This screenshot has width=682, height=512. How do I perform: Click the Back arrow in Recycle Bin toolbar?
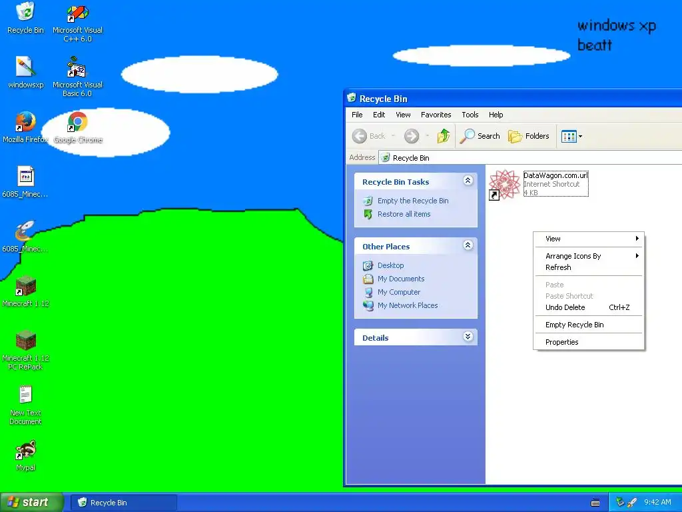359,136
